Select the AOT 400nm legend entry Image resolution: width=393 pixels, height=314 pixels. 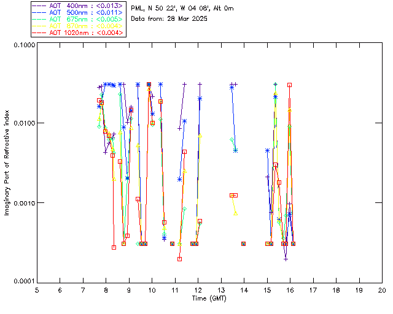[78, 6]
